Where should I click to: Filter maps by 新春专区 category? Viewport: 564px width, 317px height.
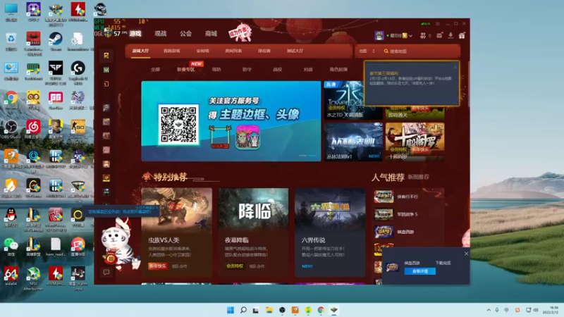pyautogui.click(x=185, y=69)
